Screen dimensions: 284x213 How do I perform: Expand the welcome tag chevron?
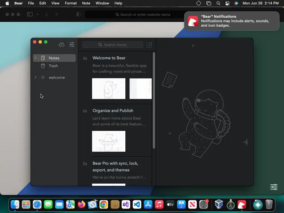[35, 77]
